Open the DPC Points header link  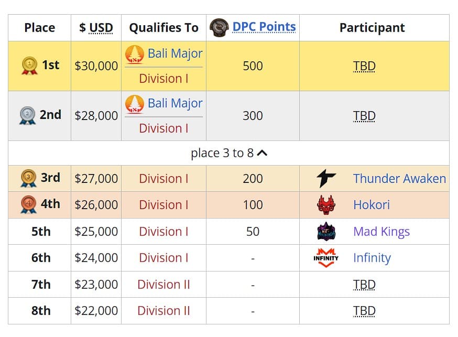[x=264, y=27]
